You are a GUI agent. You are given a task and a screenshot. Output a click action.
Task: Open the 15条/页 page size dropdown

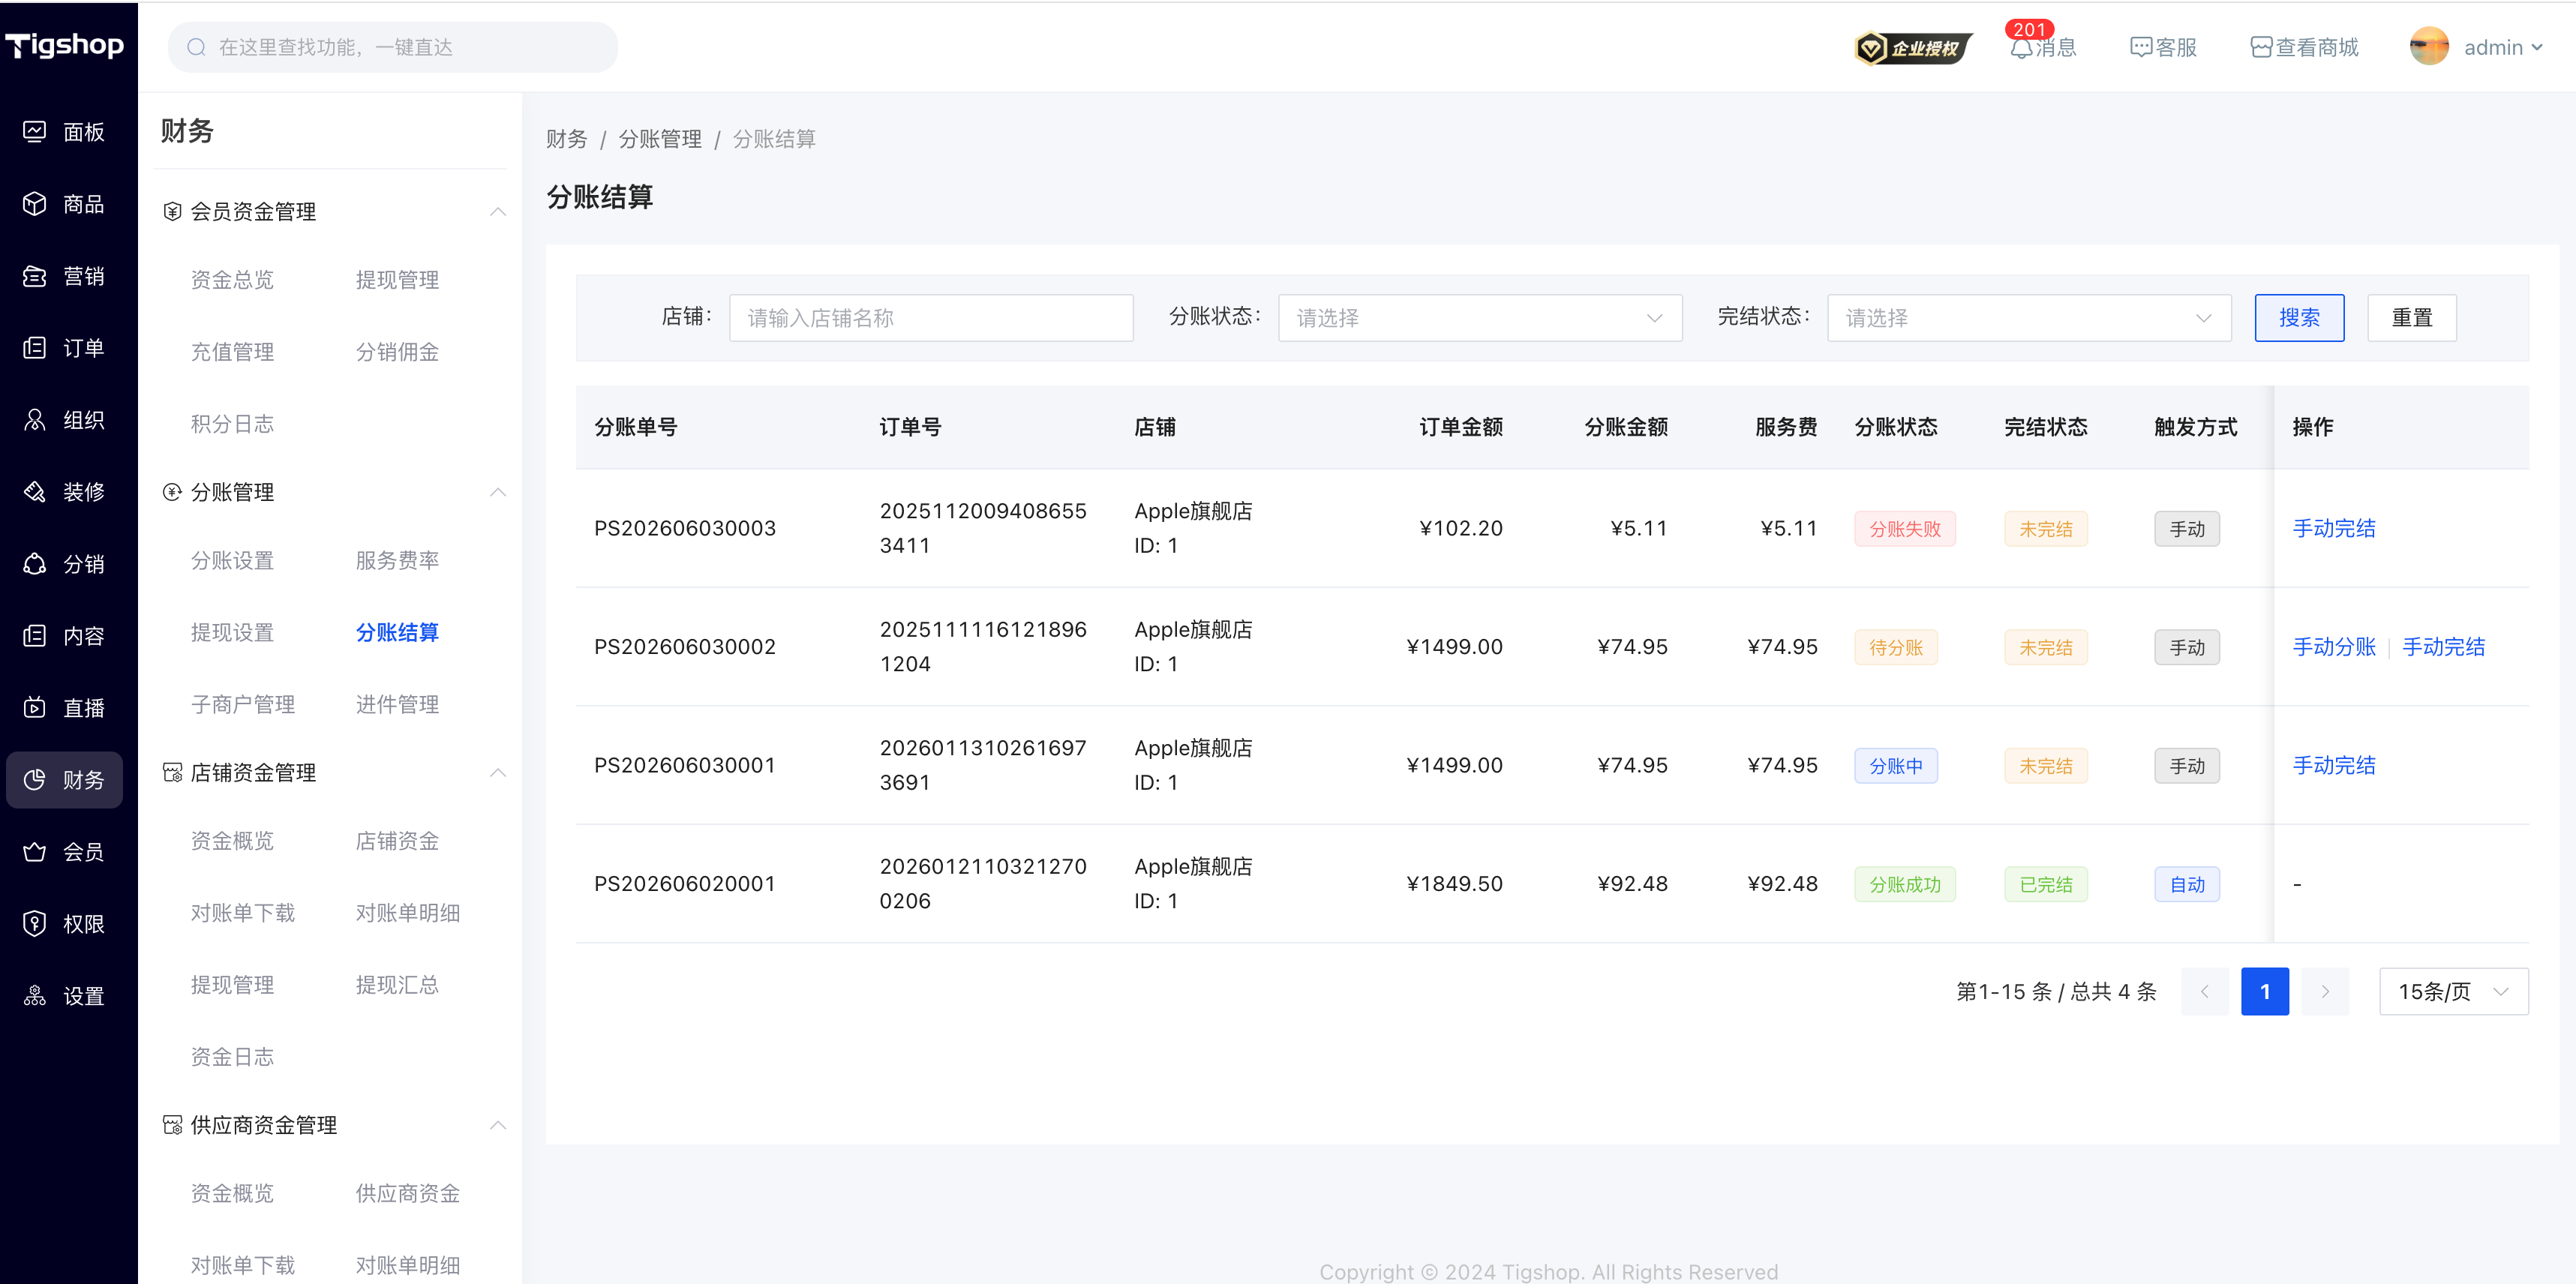2453,991
